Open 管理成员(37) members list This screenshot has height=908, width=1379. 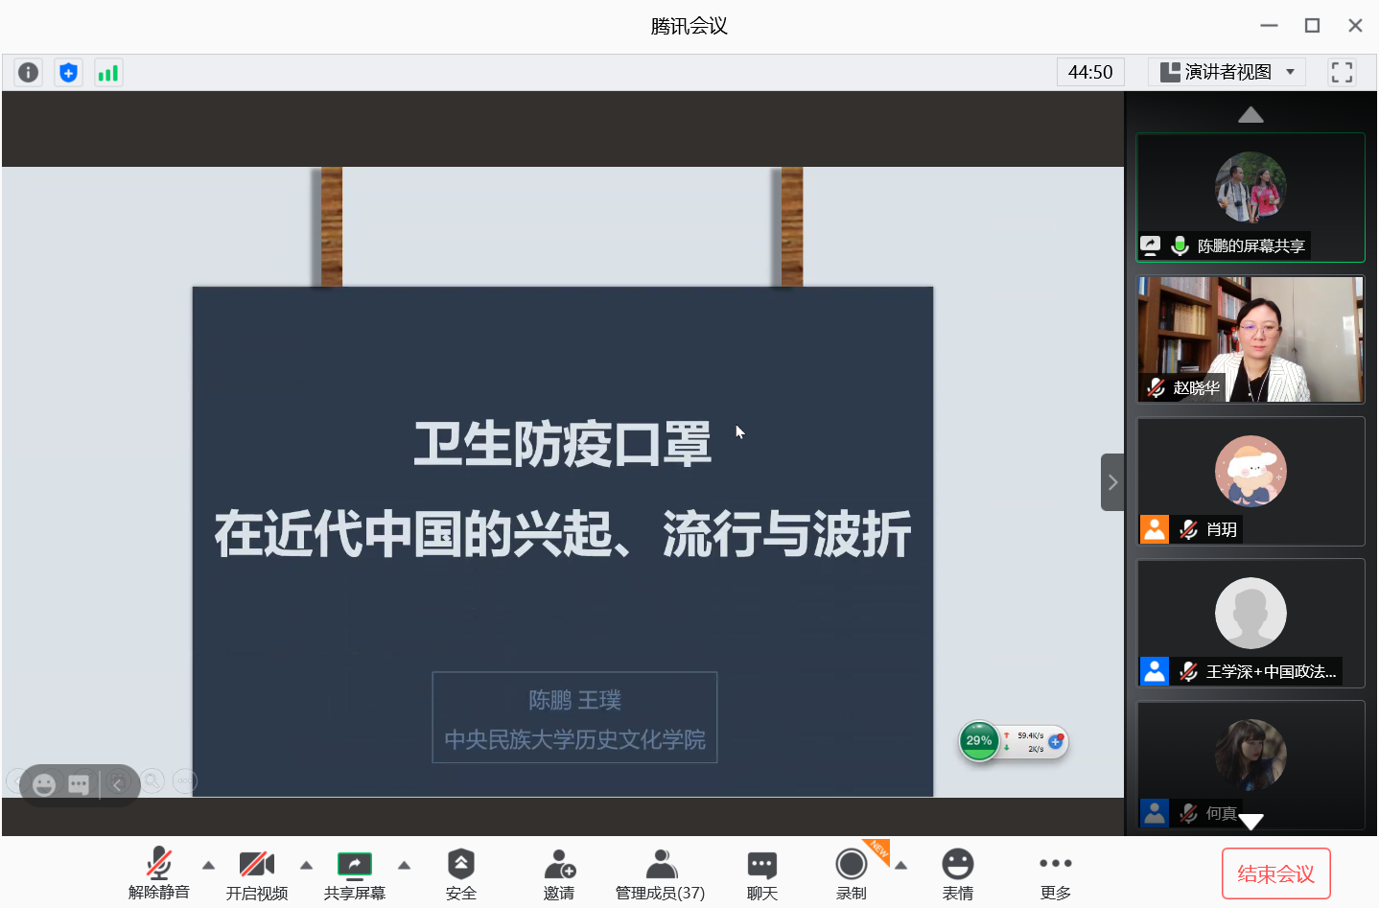click(660, 873)
